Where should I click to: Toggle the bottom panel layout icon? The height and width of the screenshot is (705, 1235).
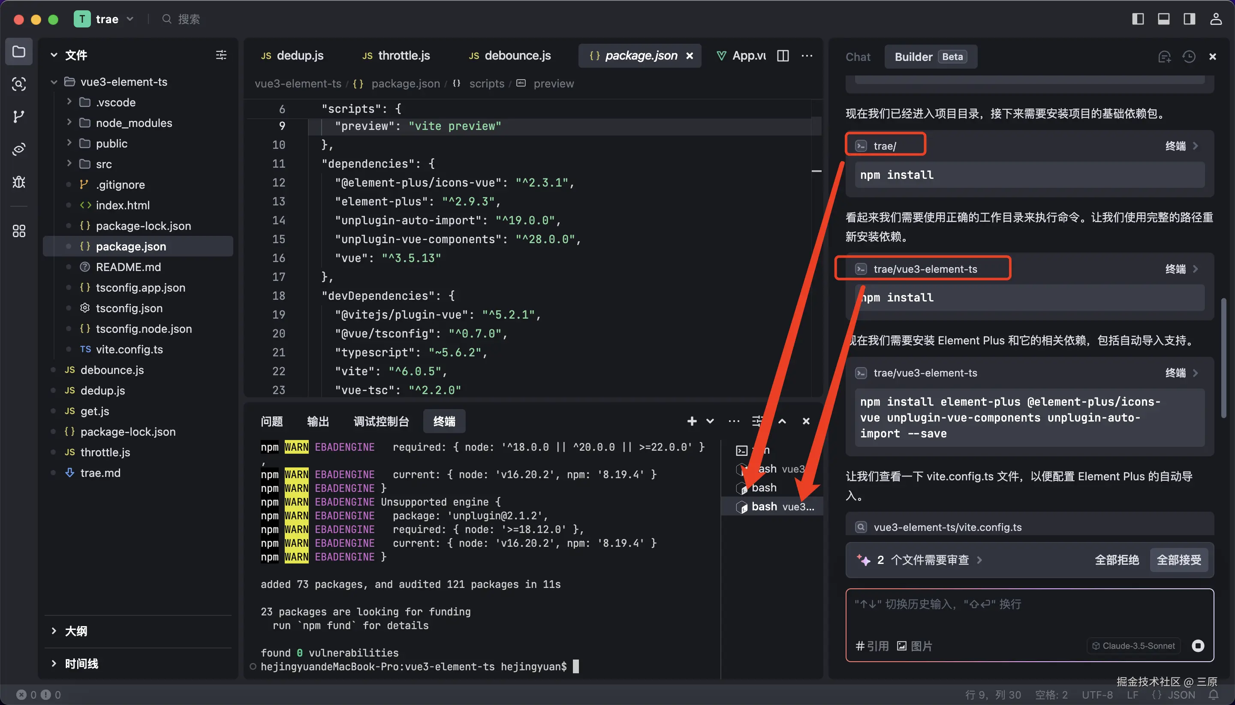(x=1163, y=19)
